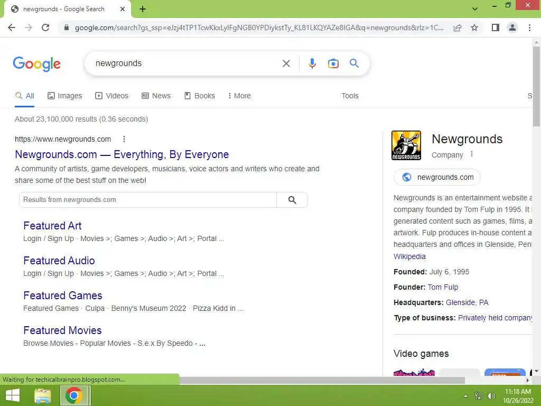Screen dimensions: 541x406
Task: Open the Wikipedia source link
Action: 409,256
